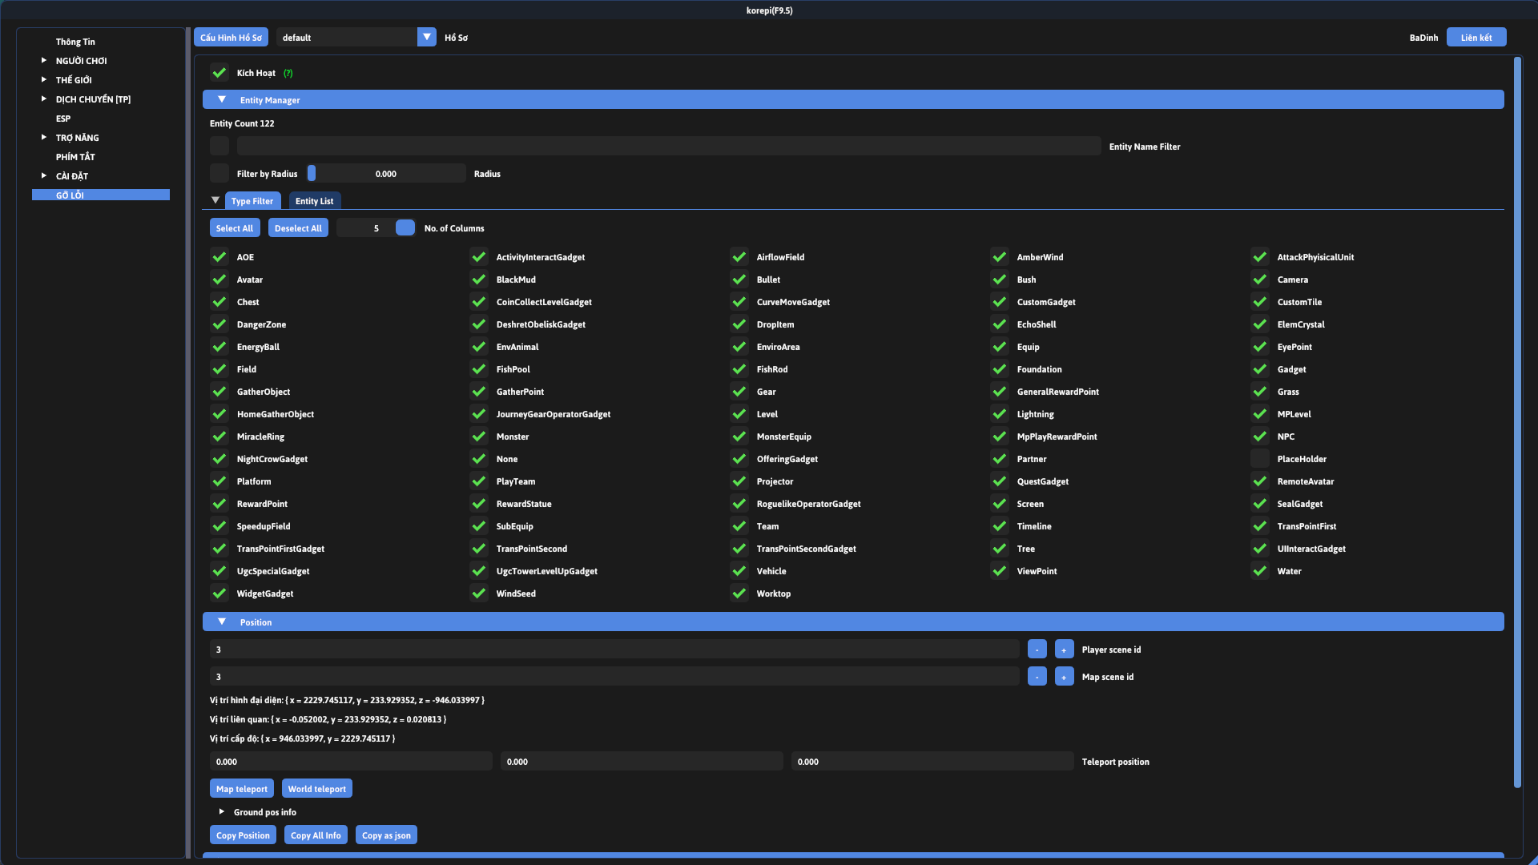Collapse the Type Filter triangle arrow
The height and width of the screenshot is (865, 1538).
coord(215,200)
